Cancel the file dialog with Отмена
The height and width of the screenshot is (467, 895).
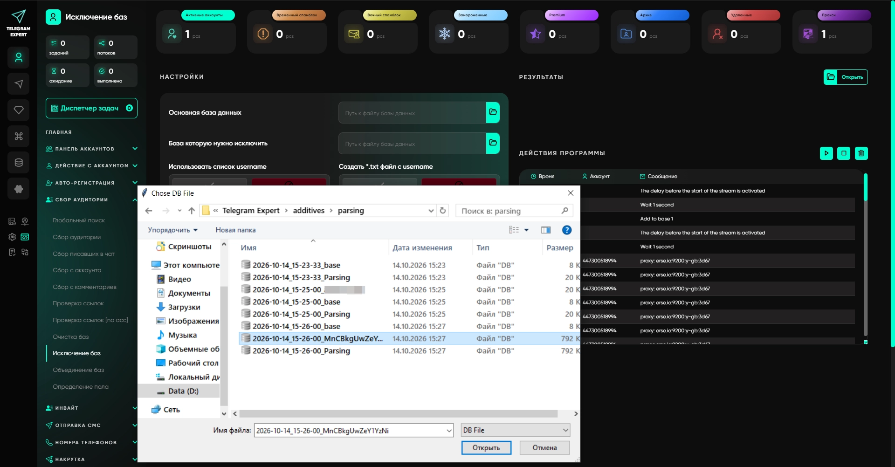(544, 448)
